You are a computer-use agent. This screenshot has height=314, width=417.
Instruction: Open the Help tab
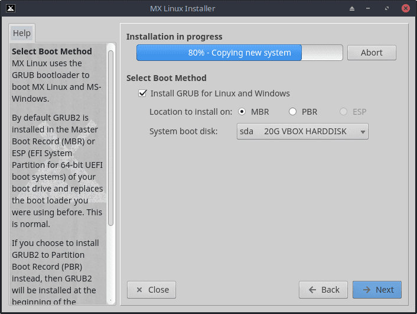pyautogui.click(x=22, y=33)
